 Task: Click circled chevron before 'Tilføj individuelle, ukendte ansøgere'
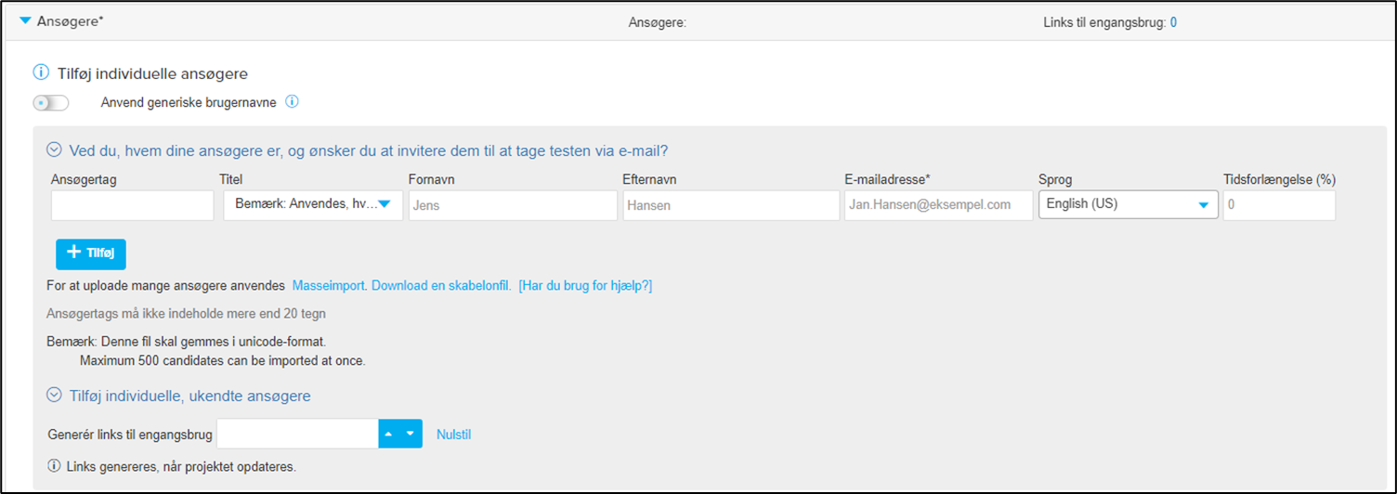pyautogui.click(x=54, y=396)
